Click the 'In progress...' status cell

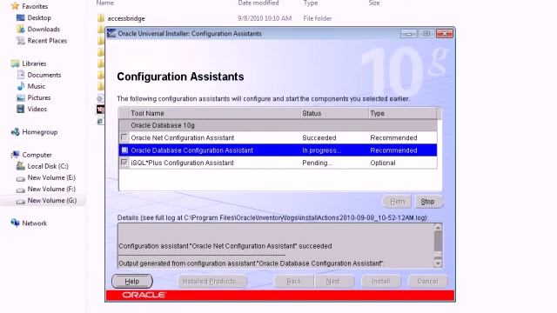321,150
